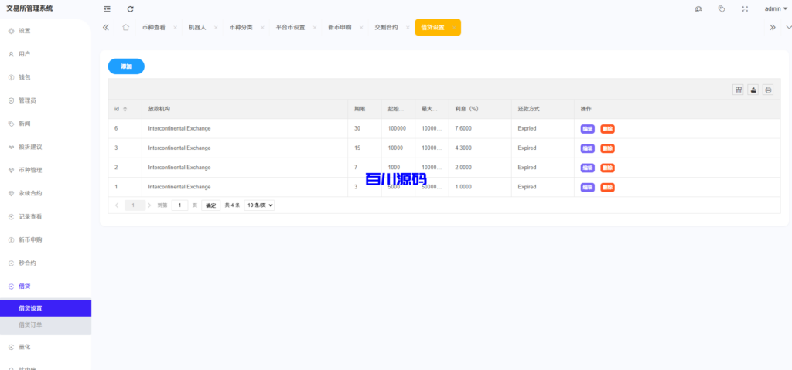Select 借贷订单 sidebar submenu item
The image size is (792, 370).
pyautogui.click(x=46, y=325)
